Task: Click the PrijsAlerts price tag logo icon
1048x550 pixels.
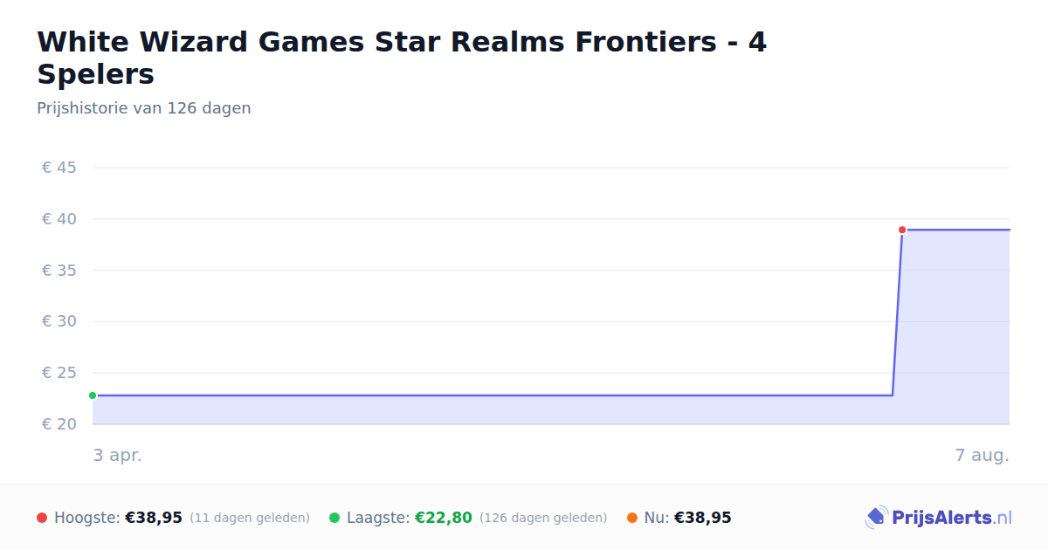Action: pos(876,518)
